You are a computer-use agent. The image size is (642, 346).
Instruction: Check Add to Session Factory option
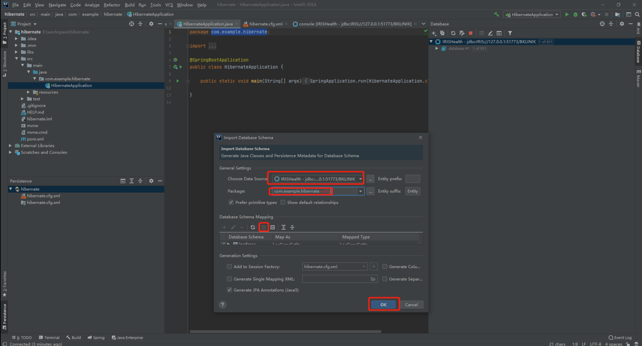pos(230,267)
